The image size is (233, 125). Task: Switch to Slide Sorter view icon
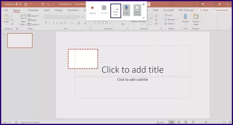pos(179,122)
